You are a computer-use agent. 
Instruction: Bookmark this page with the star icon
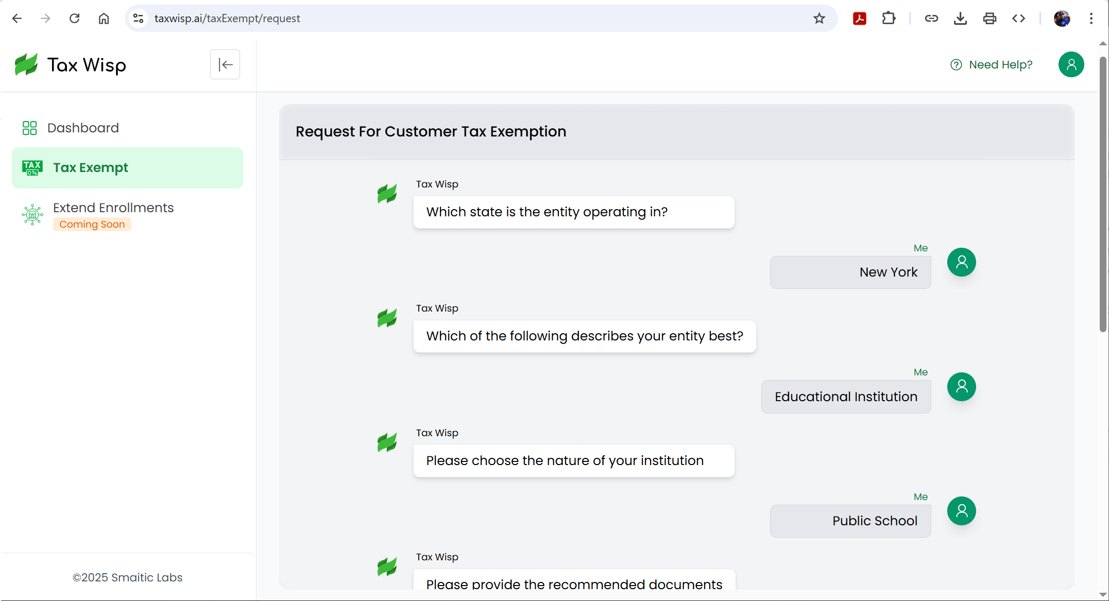tap(819, 19)
